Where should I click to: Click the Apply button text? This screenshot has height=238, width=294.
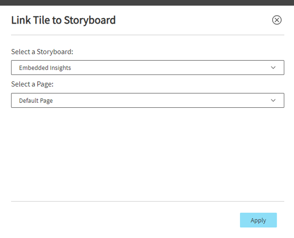259,220
